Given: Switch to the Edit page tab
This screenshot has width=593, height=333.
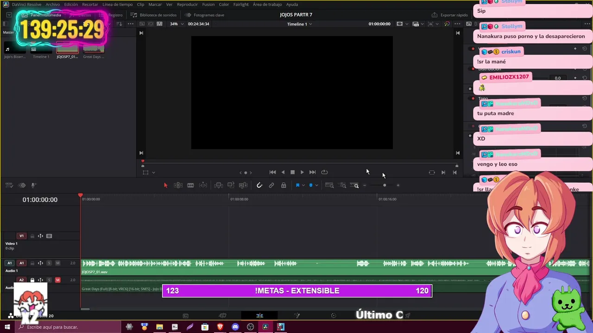Looking at the screenshot, I should click(259, 315).
